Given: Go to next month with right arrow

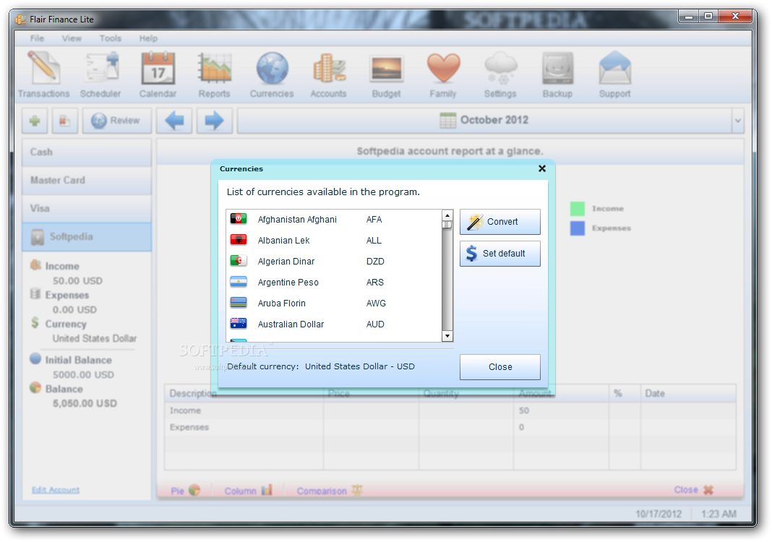Looking at the screenshot, I should [214, 121].
